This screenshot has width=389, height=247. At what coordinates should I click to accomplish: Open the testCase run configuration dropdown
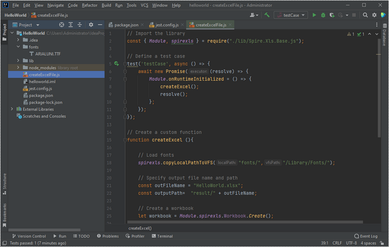291,15
